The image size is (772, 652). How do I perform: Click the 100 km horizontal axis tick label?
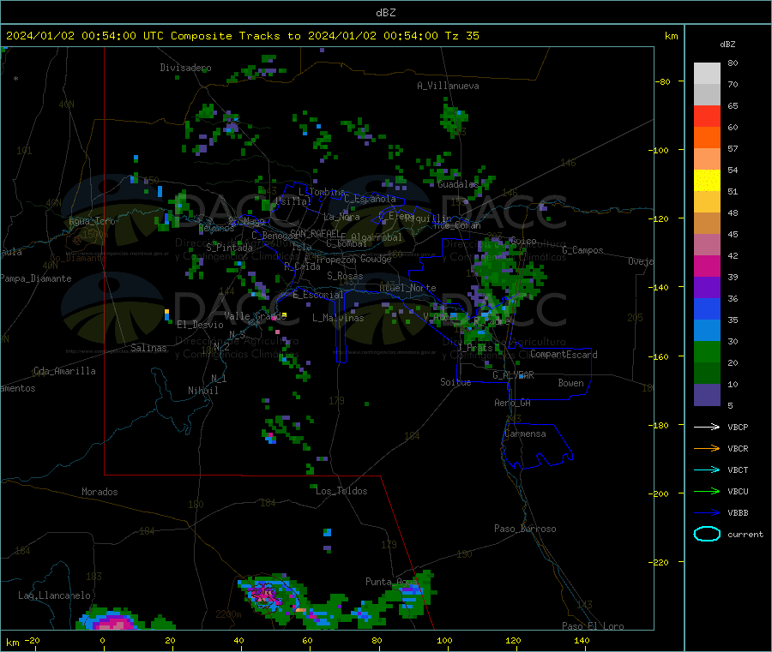coord(444,640)
